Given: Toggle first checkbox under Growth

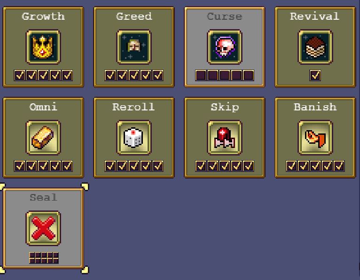Looking at the screenshot, I should click(19, 75).
